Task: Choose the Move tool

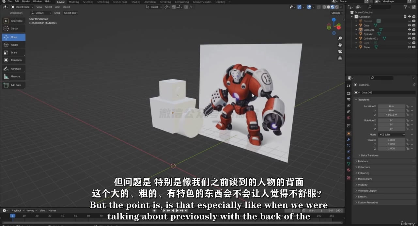Action: pyautogui.click(x=14, y=37)
